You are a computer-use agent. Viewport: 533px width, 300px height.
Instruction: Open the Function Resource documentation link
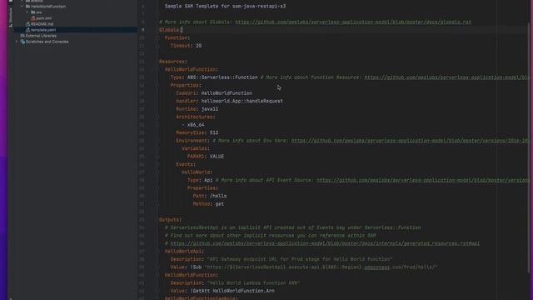[x=446, y=77]
